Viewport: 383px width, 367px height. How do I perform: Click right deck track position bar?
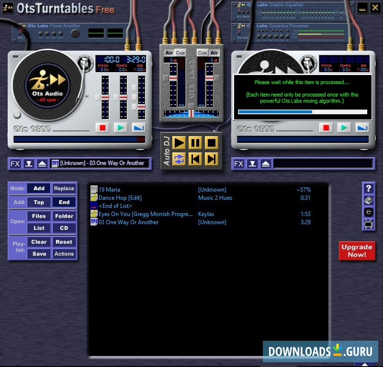tap(303, 140)
